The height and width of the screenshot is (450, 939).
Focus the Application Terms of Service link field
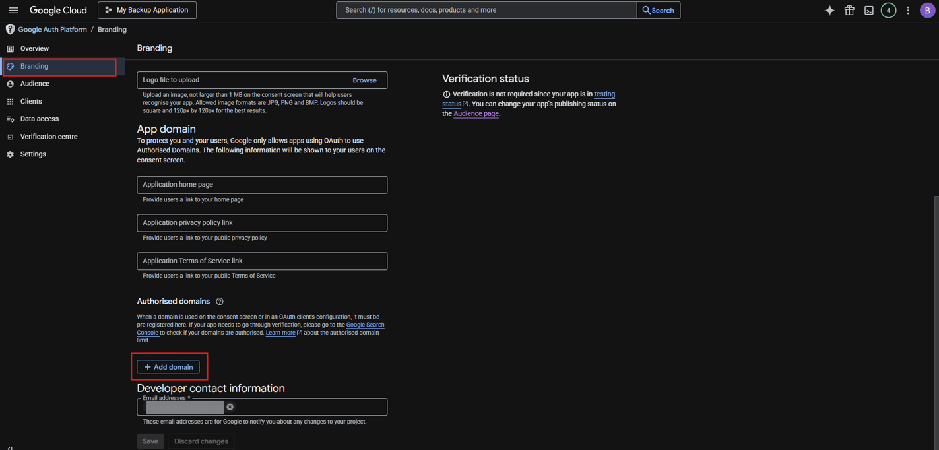[262, 261]
